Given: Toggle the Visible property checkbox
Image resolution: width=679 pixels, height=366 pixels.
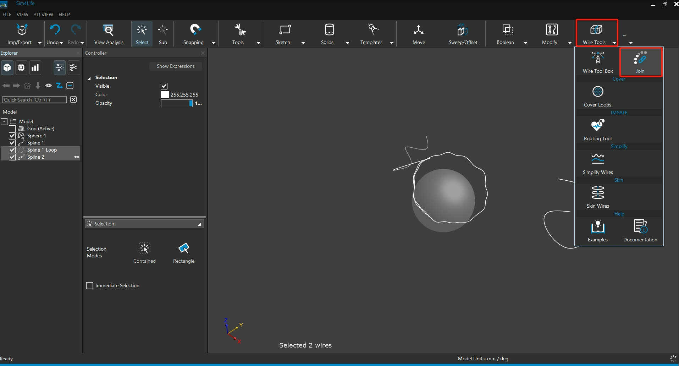Looking at the screenshot, I should [164, 86].
